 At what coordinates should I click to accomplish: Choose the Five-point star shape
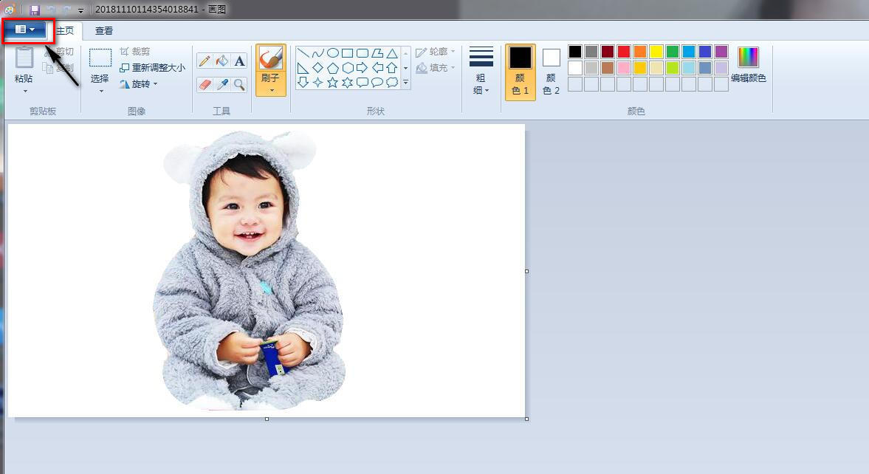point(332,83)
